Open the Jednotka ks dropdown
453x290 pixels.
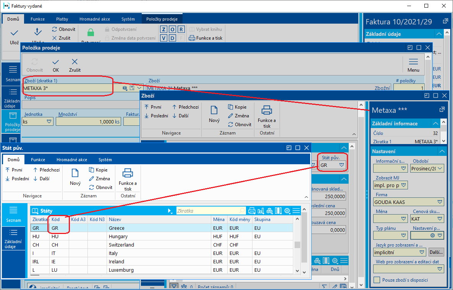[x=49, y=122]
